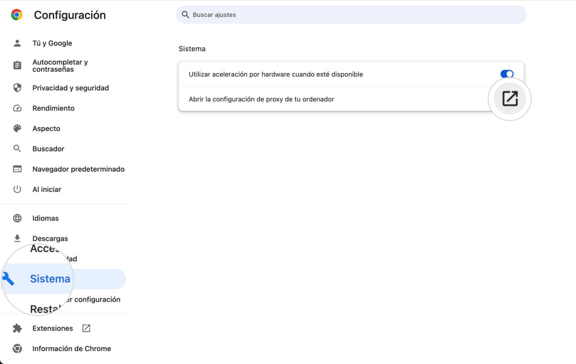This screenshot has height=364, width=576.
Task: Click the search magnifier icon in Buscar ajustes
Action: point(186,15)
